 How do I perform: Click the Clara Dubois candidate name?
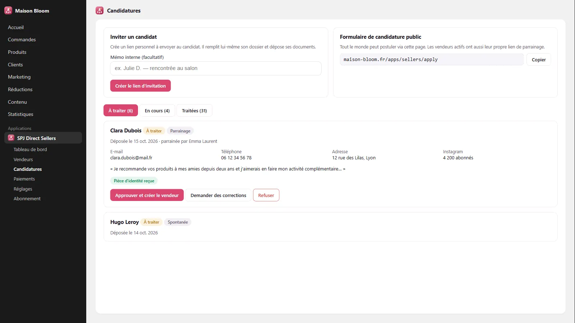pyautogui.click(x=126, y=131)
